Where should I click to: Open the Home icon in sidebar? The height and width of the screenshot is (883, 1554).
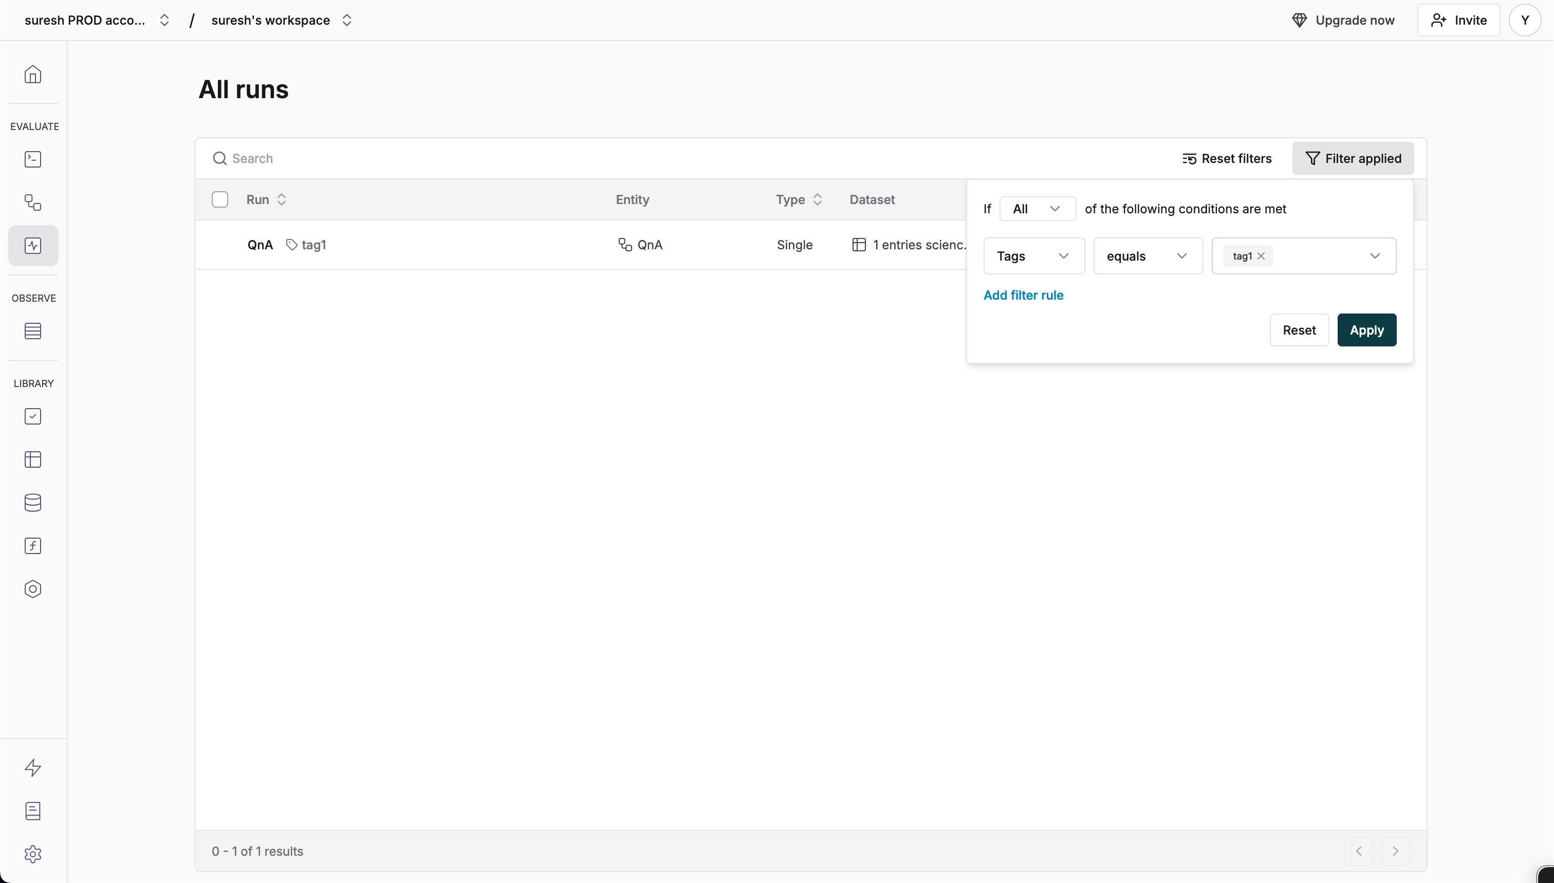click(33, 74)
